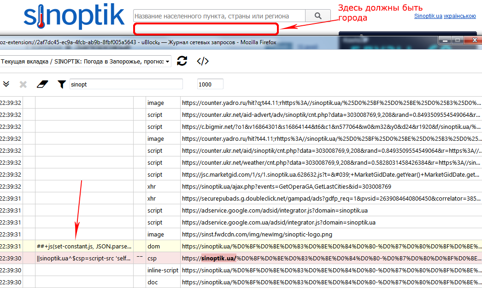The width and height of the screenshot is (482, 288).
Task: Minimize the uBlock logger window
Action: pyautogui.click(x=445, y=40)
